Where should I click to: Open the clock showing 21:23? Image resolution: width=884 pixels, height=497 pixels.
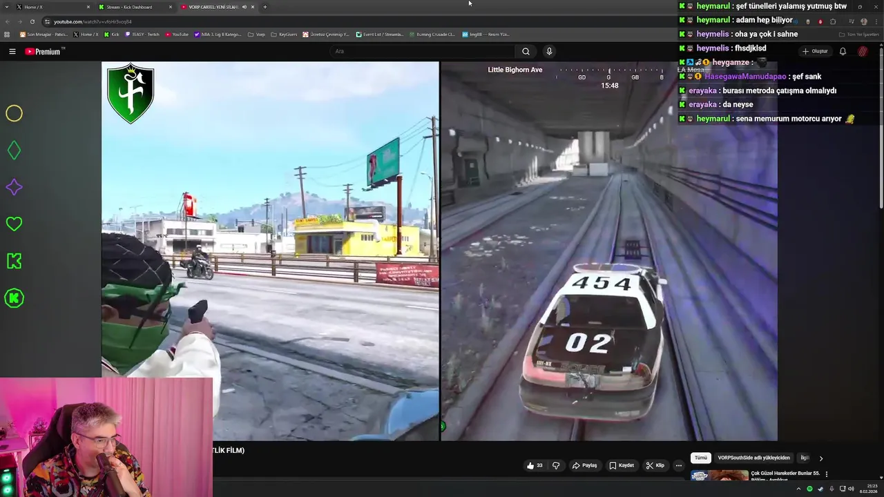(868, 489)
